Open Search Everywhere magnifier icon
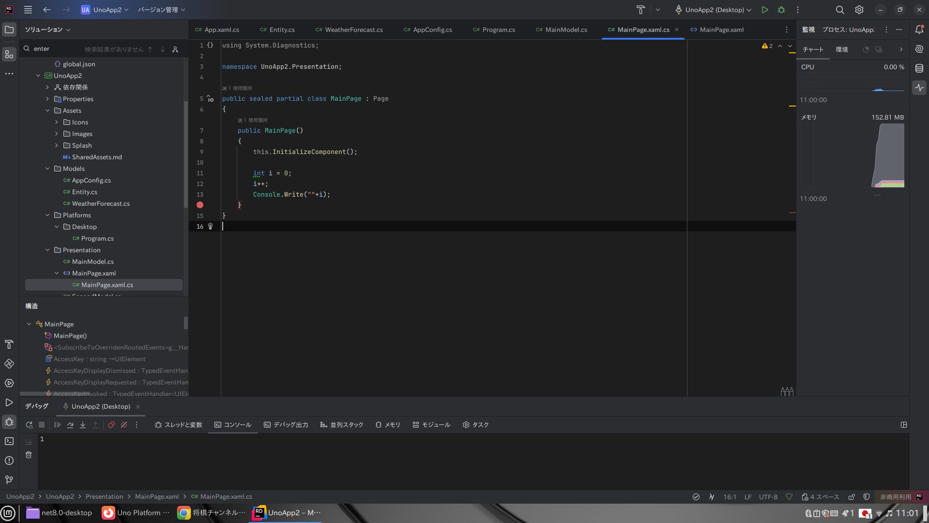The height and width of the screenshot is (523, 929). click(x=840, y=10)
